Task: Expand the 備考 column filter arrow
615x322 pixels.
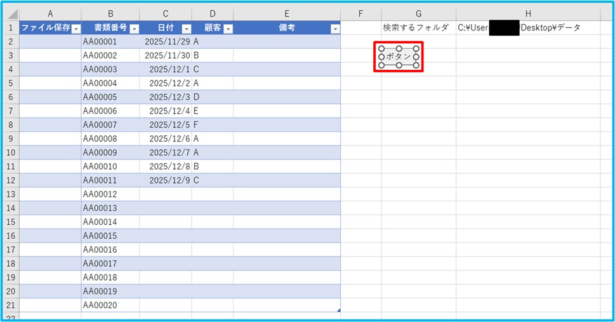Action: pyautogui.click(x=335, y=29)
